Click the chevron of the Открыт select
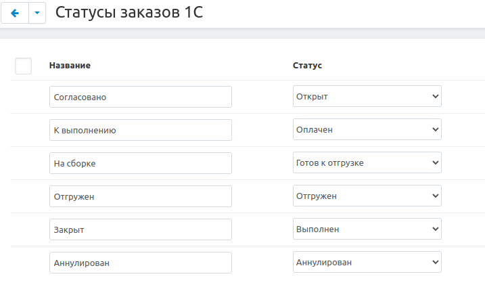Image resolution: width=485 pixels, height=287 pixels. tap(435, 96)
